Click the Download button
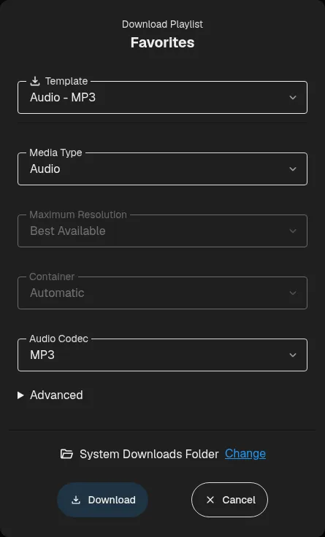Screen dimensions: 325x537 pos(102,500)
